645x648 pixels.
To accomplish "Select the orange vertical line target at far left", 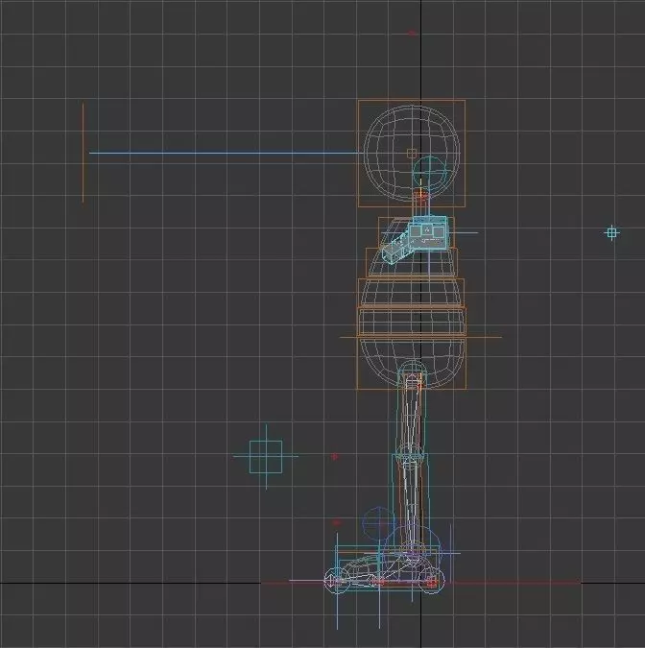I will tap(83, 153).
